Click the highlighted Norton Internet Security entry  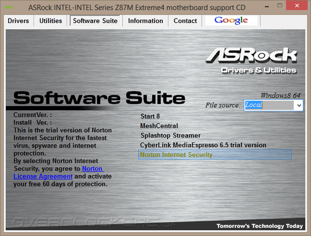coord(215,154)
